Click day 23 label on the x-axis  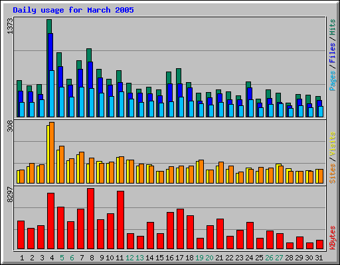[239, 258]
